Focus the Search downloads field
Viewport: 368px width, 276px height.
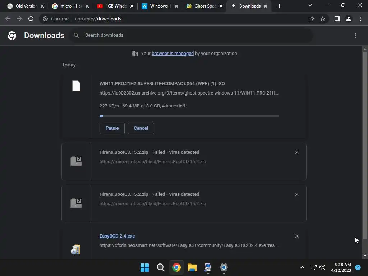pyautogui.click(x=190, y=35)
